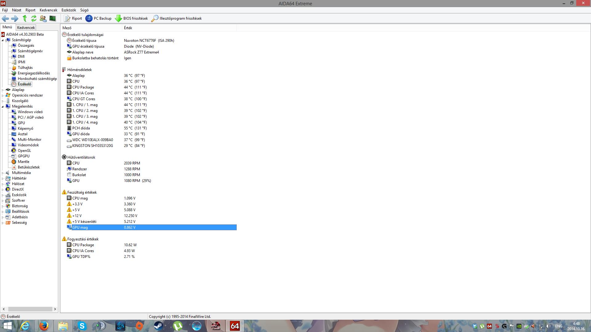The height and width of the screenshot is (332, 591).
Task: Click the forward navigation arrow
Action: click(x=14, y=18)
